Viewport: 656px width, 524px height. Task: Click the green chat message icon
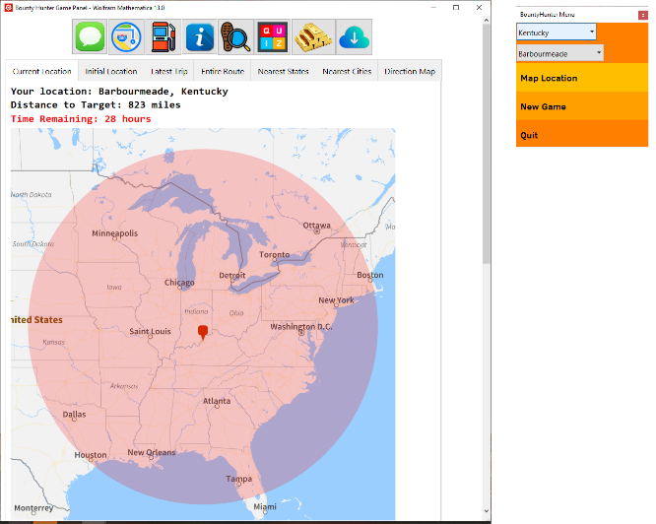(x=91, y=37)
